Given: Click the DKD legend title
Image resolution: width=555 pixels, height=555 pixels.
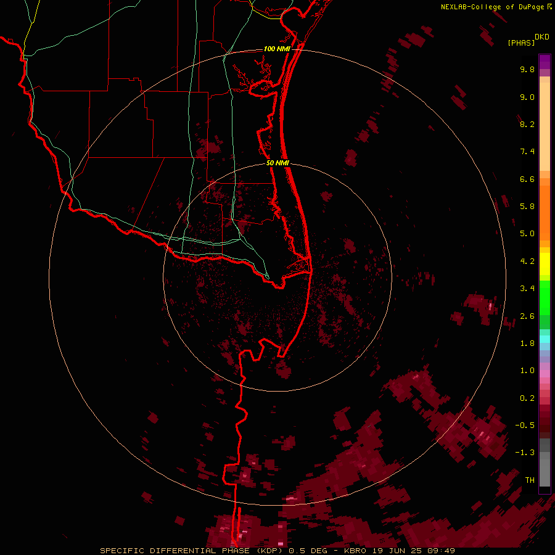Looking at the screenshot, I should point(542,37).
